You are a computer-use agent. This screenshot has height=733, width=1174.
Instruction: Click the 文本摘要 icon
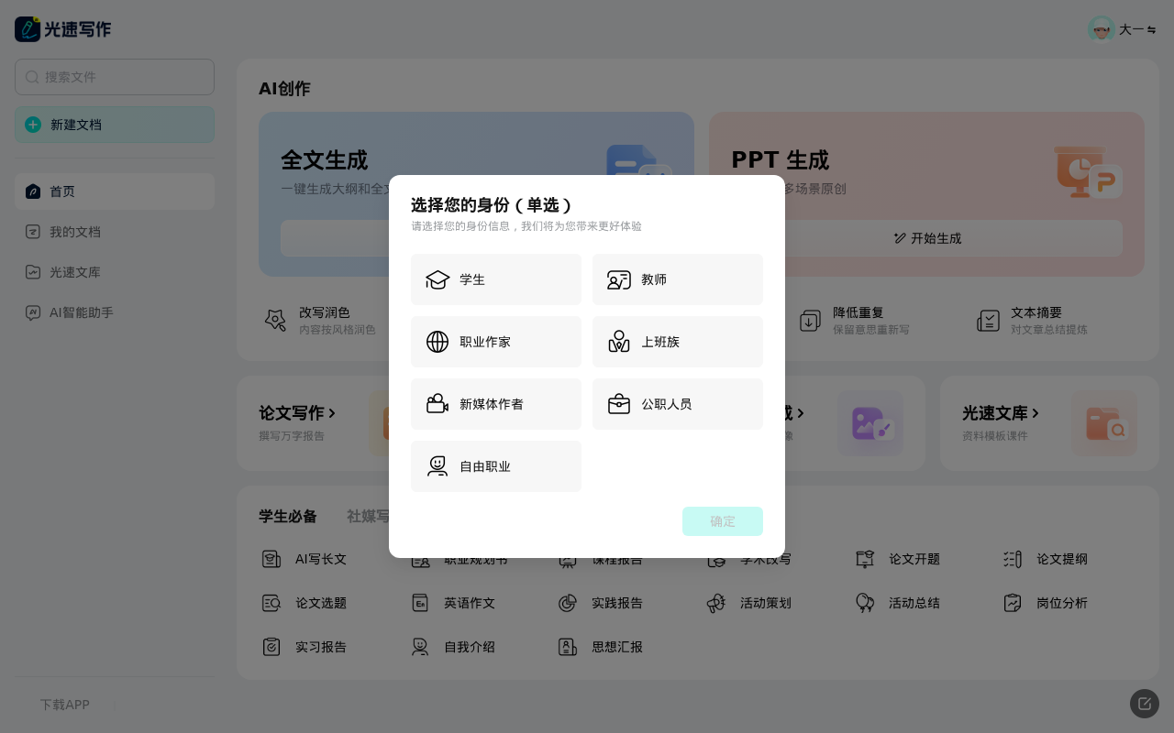pyautogui.click(x=988, y=321)
